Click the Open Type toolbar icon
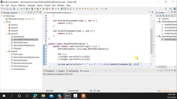 (x=53, y=9)
